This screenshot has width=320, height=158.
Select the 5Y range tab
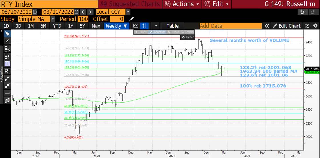[82, 26]
